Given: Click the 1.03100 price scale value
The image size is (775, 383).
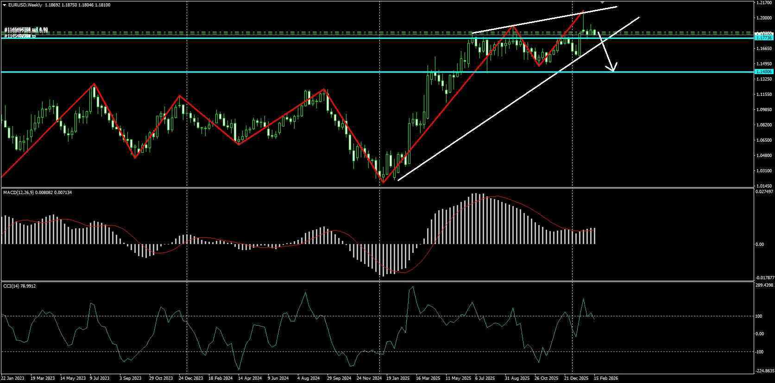Looking at the screenshot, I should 763,171.
